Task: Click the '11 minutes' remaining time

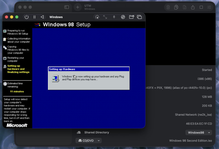Action: coord(17,91)
